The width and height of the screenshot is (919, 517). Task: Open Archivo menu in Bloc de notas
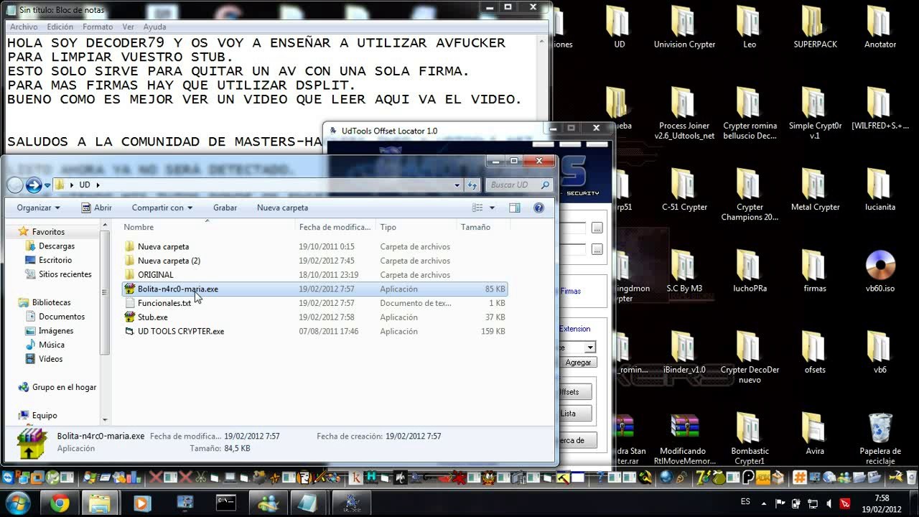click(24, 27)
